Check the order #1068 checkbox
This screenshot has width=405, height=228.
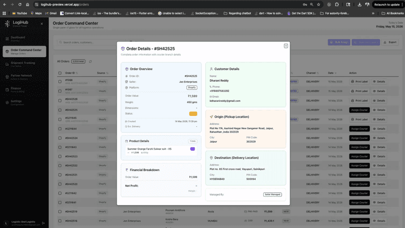coord(60,82)
